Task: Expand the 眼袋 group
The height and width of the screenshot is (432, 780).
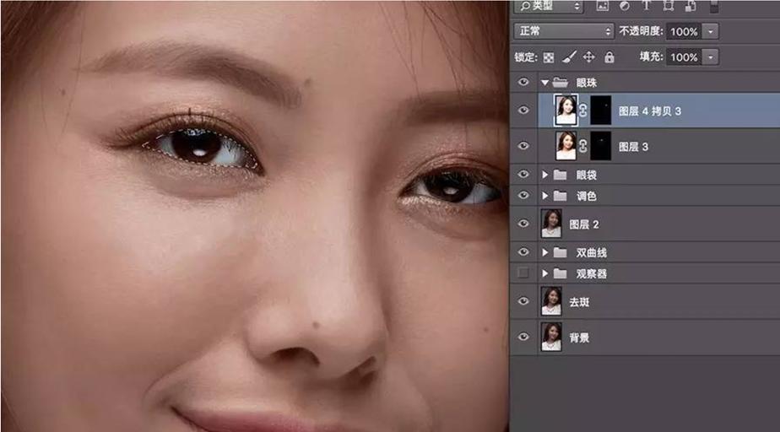Action: [x=544, y=175]
